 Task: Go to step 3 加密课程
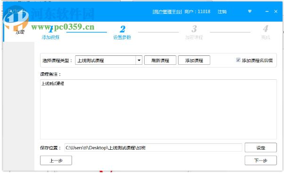point(194,33)
